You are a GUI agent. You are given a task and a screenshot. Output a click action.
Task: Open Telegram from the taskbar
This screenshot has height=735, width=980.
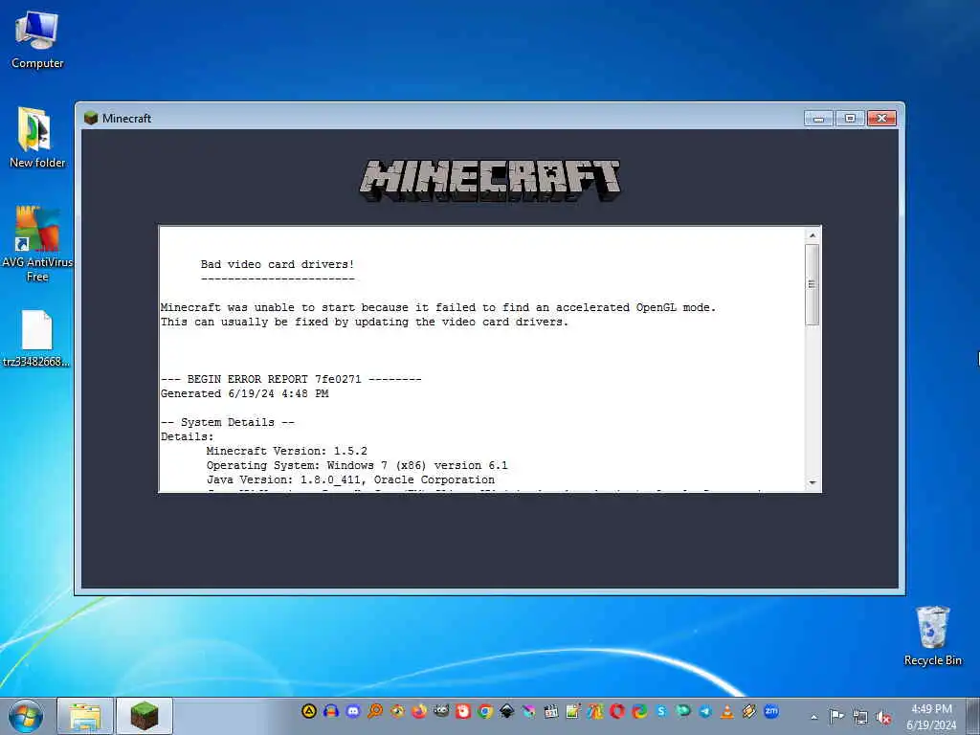(705, 711)
